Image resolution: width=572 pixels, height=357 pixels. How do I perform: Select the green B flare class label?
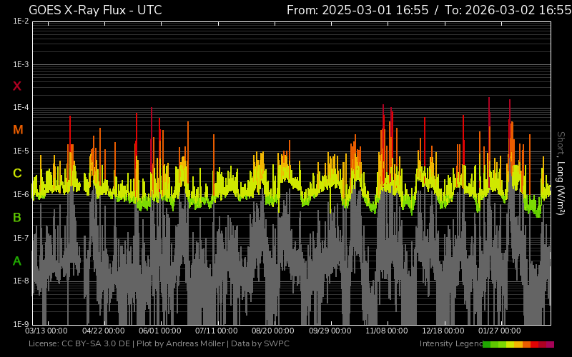[x=17, y=217]
